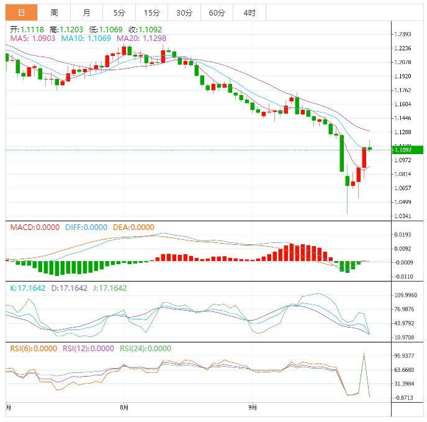Screen dimensions: 427x422
Task: Click the 95.9377 RSI axis label
Action: click(404, 355)
